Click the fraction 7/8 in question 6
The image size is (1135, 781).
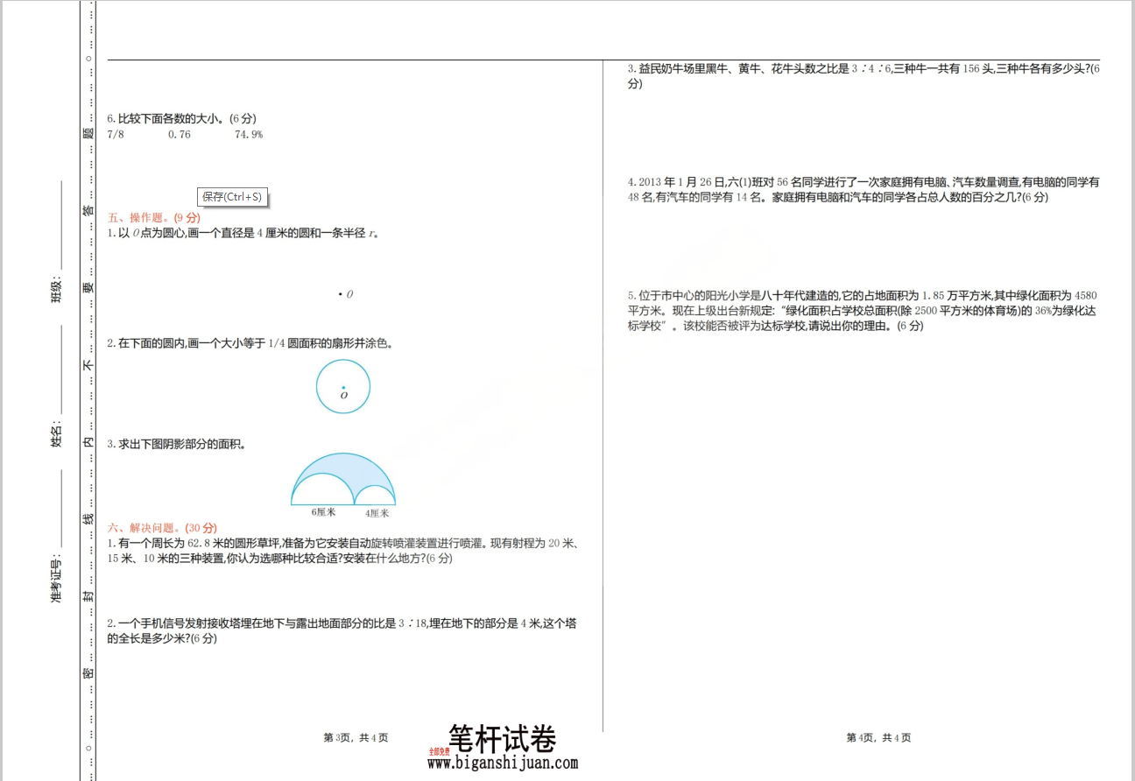pyautogui.click(x=114, y=134)
